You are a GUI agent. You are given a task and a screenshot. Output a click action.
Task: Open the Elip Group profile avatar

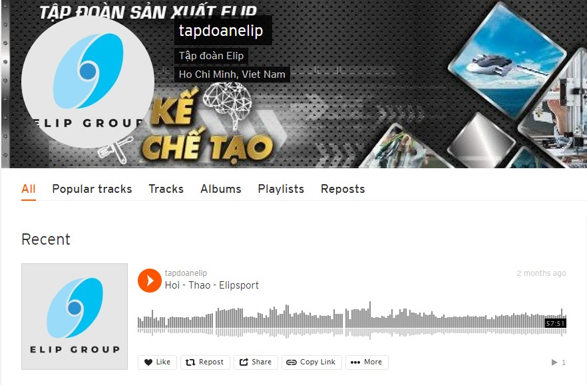point(88,82)
